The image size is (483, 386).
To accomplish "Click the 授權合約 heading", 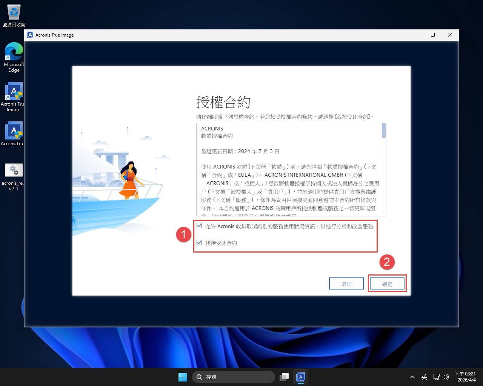I will coord(223,102).
